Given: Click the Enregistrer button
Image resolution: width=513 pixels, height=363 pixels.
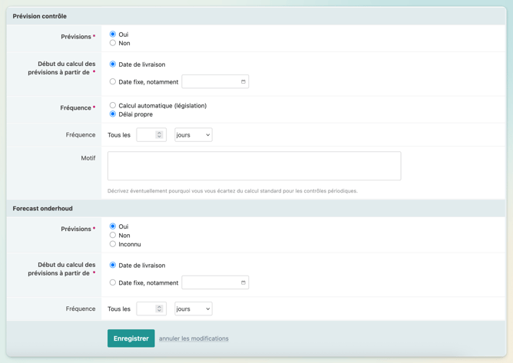Looking at the screenshot, I should coord(131,338).
